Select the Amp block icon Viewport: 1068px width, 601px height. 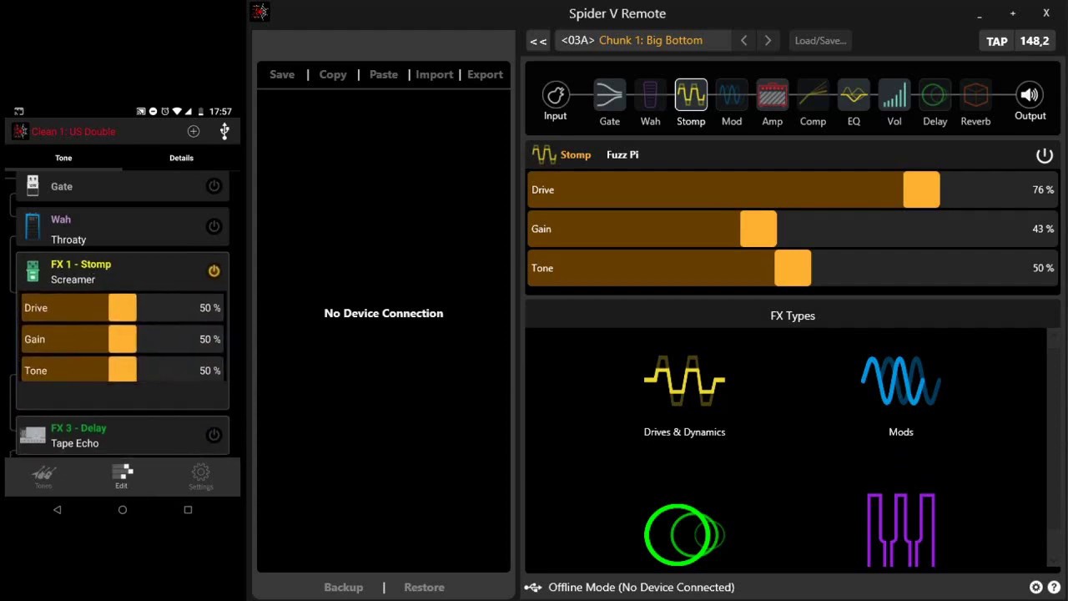pyautogui.click(x=772, y=95)
